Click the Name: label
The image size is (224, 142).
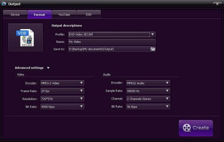coord(60,42)
